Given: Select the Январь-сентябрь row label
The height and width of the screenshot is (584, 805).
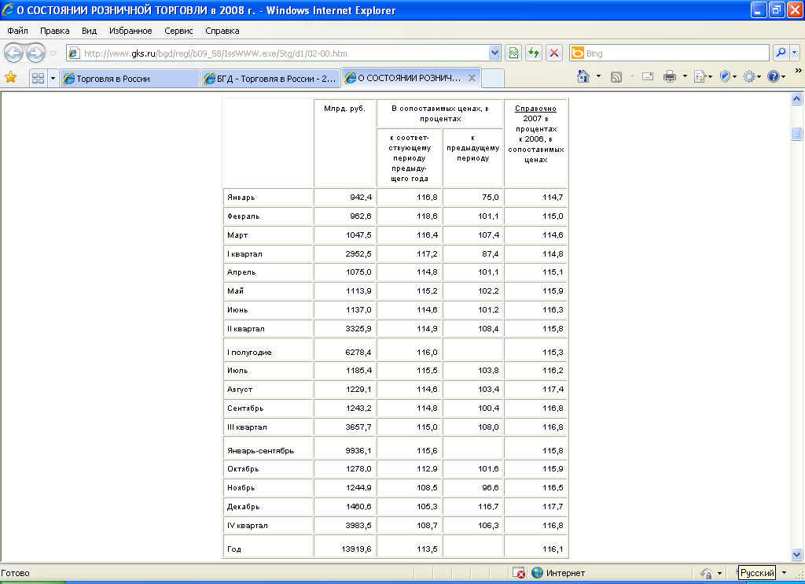Looking at the screenshot, I should click(260, 451).
